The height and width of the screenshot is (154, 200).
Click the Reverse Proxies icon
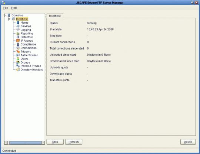(18, 66)
